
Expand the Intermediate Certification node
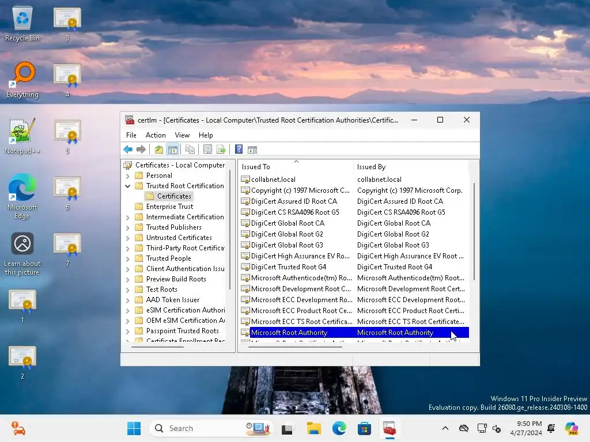pyautogui.click(x=127, y=217)
